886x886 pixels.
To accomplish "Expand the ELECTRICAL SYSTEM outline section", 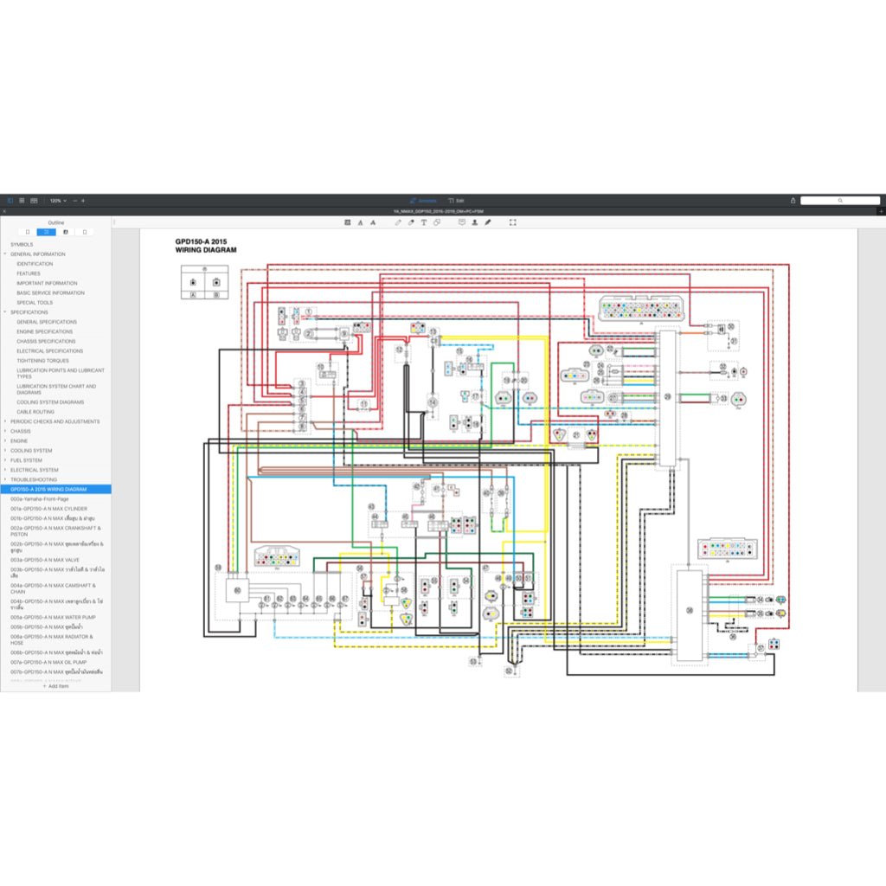I will point(5,470).
